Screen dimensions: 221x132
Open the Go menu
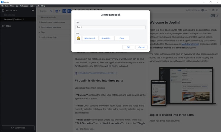17,6
